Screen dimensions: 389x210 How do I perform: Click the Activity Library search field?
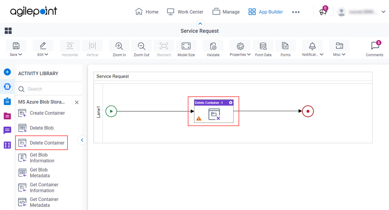point(49,89)
